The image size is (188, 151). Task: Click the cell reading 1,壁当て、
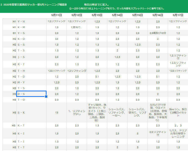point(77,27)
